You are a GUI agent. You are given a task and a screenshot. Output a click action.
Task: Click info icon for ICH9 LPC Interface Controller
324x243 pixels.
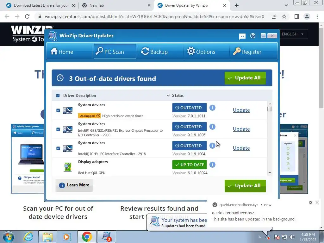click(212, 146)
